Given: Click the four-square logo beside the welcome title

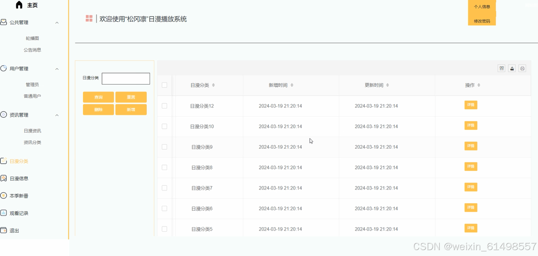Looking at the screenshot, I should click(x=89, y=18).
